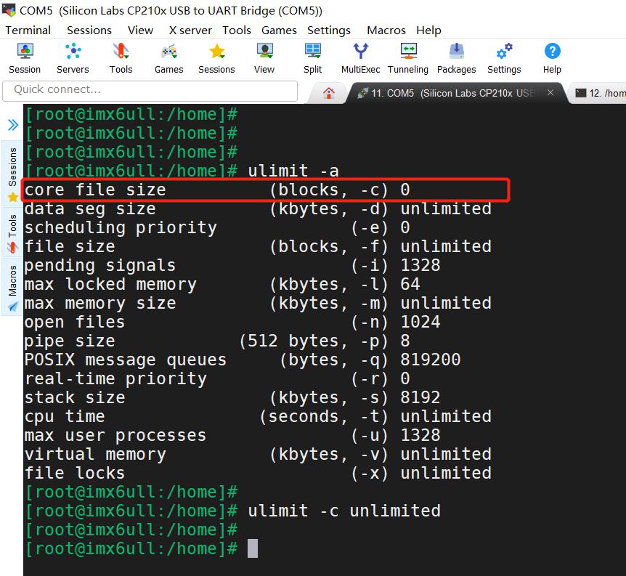Click the 'cpu time' output line

(258, 416)
